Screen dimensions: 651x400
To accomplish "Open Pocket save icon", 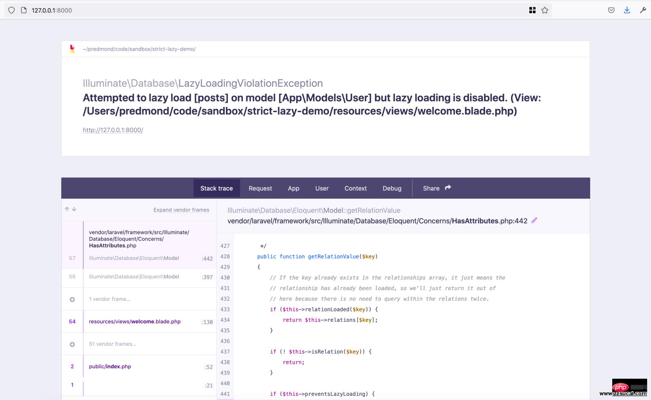I will [x=611, y=10].
